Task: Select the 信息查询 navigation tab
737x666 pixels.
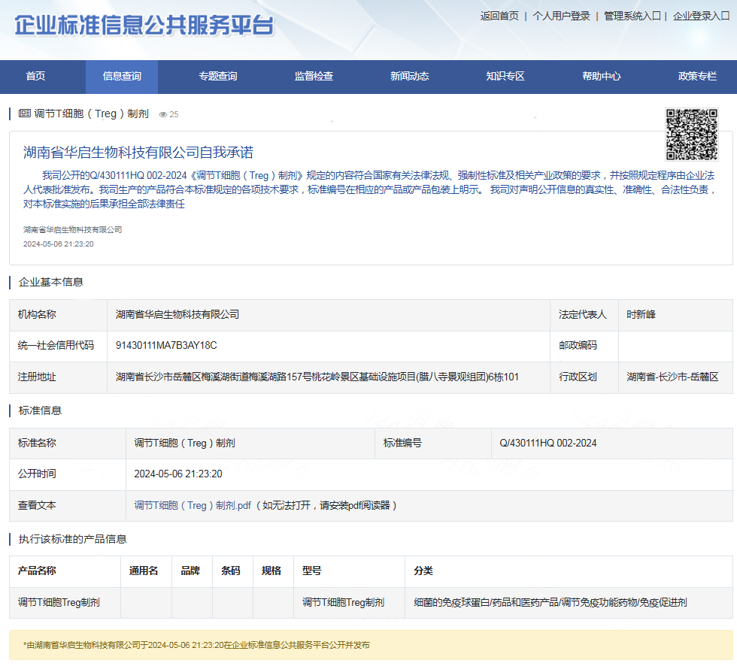Action: (122, 76)
